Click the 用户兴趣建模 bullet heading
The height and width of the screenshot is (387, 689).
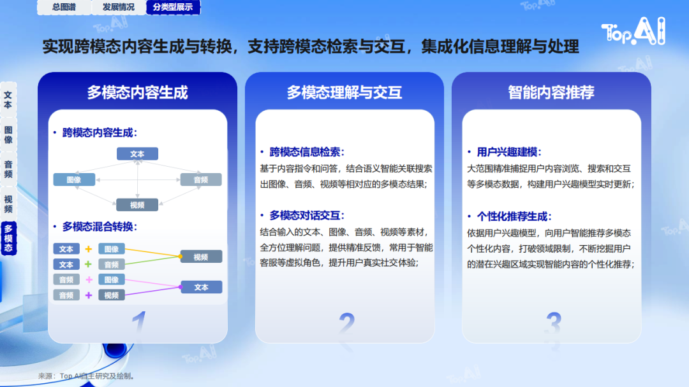coord(509,152)
